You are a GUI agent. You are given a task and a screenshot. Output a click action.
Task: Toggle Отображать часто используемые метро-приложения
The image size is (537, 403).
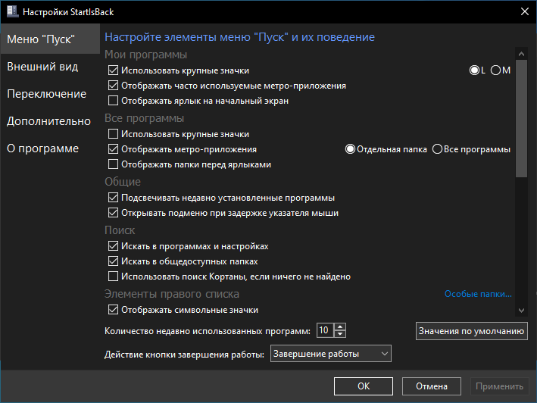pos(113,86)
